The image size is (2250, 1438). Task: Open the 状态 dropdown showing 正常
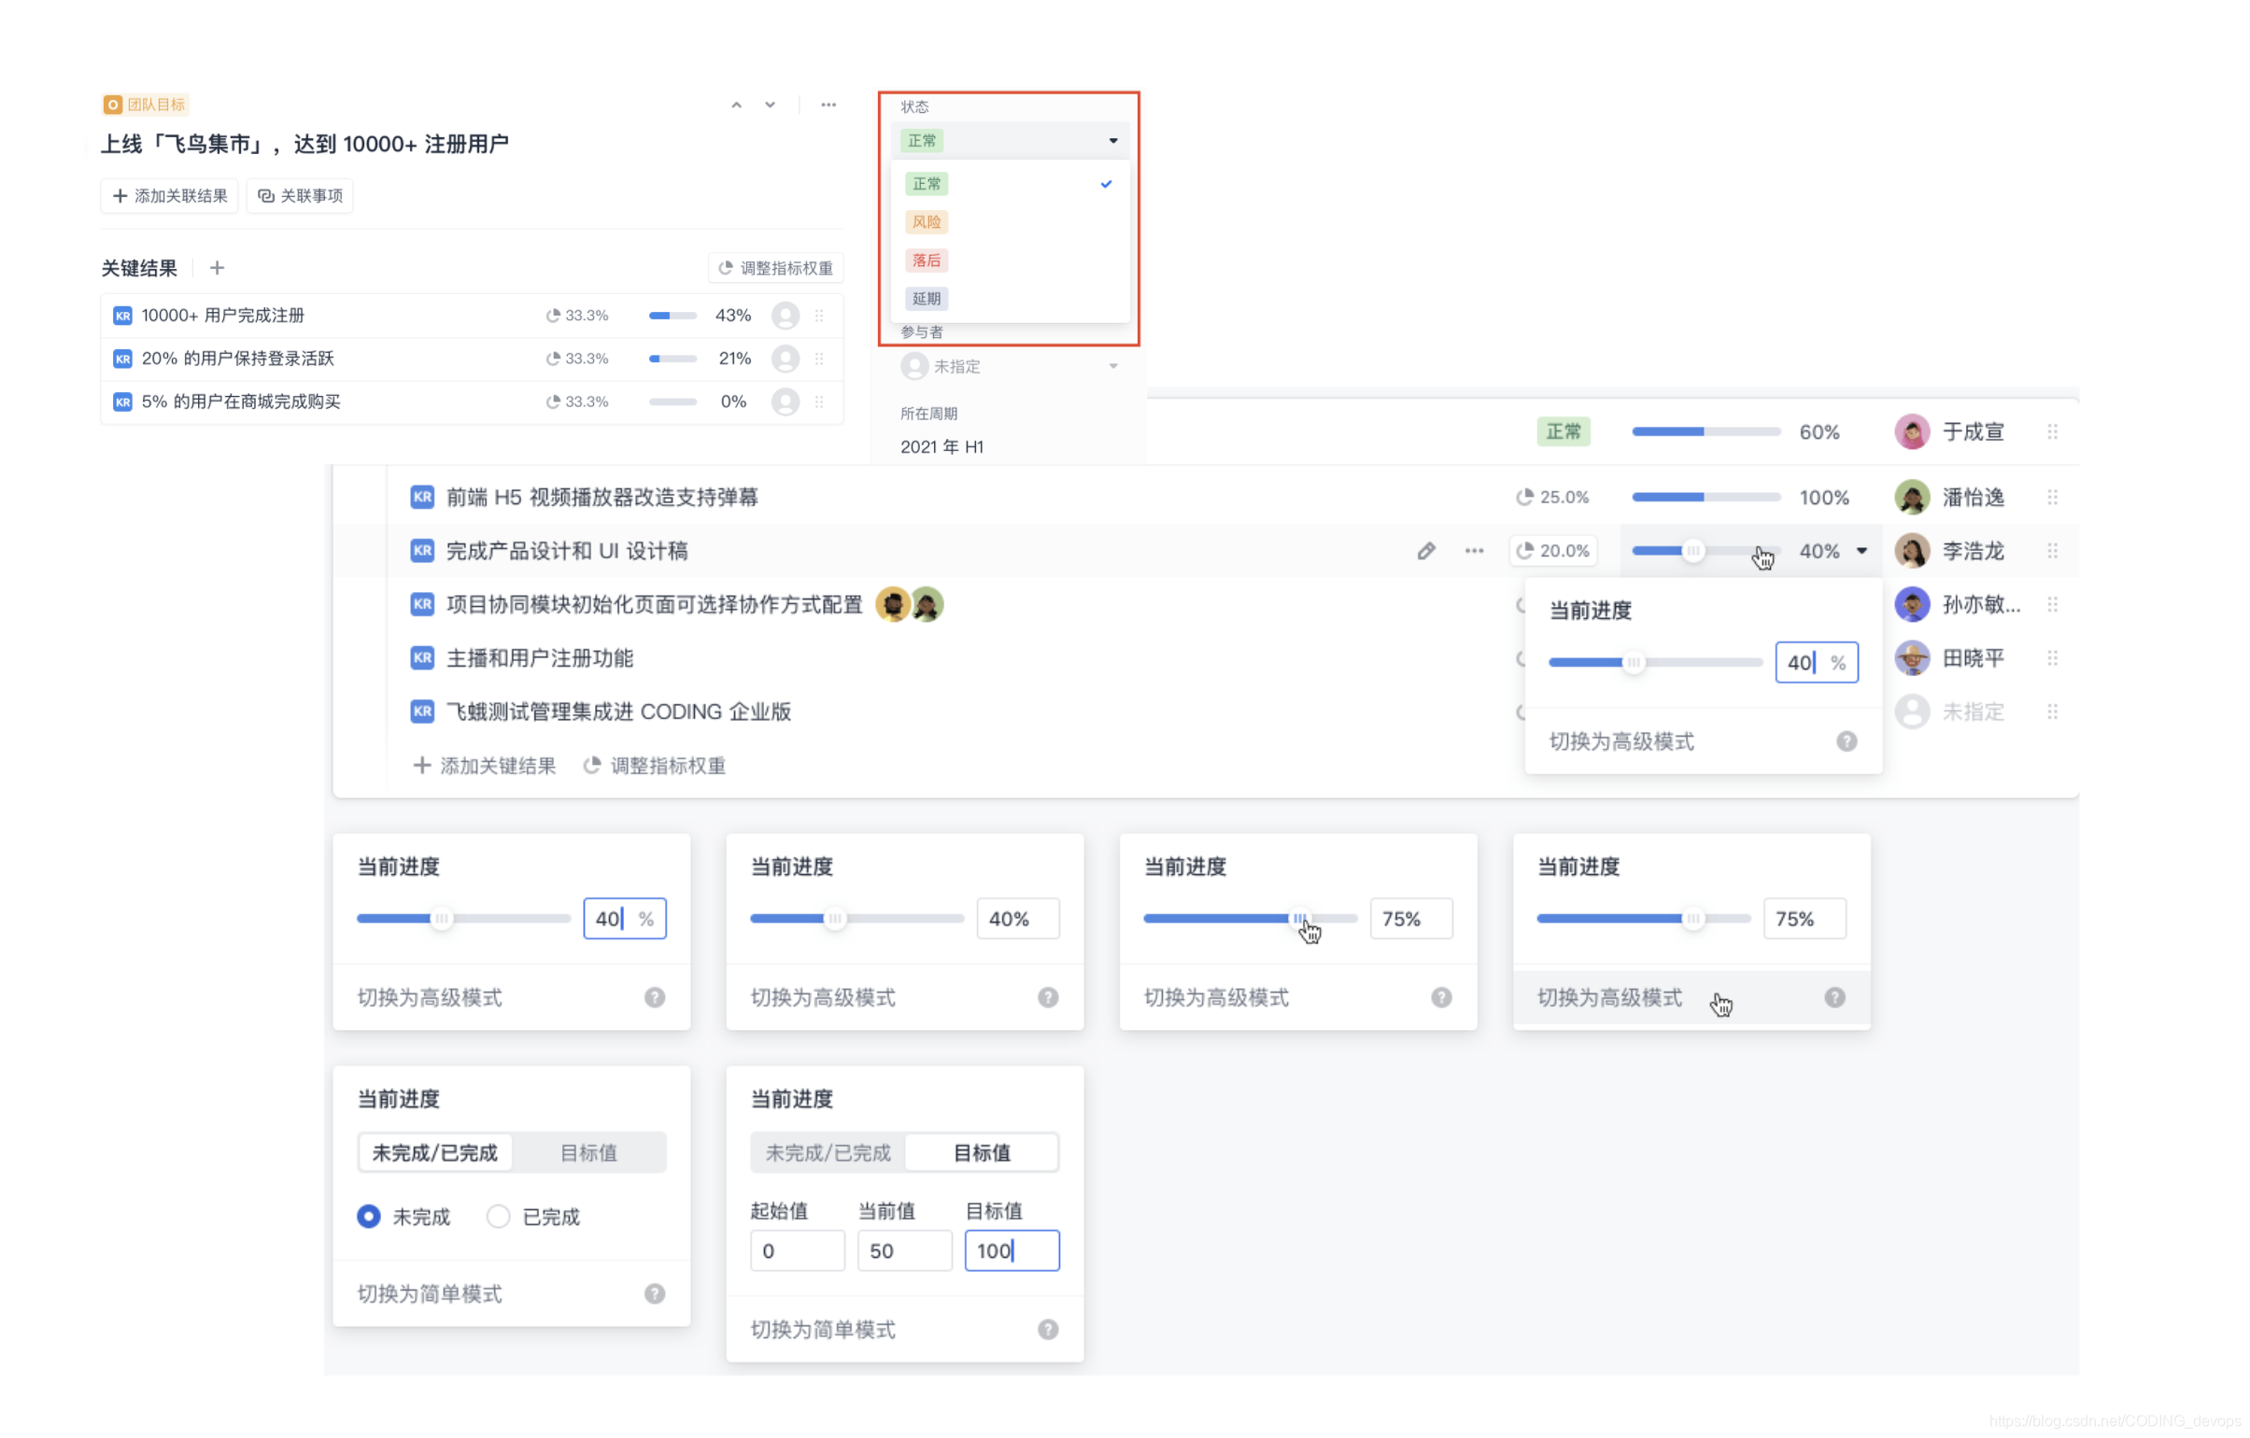(1010, 140)
